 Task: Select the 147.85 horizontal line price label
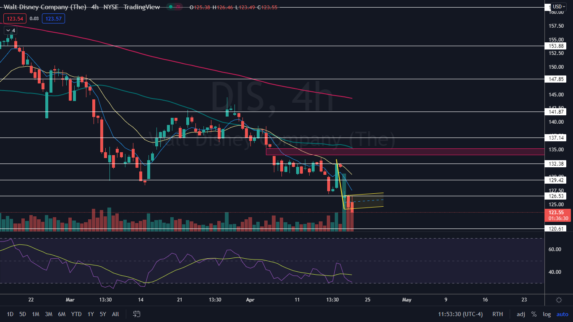pyautogui.click(x=555, y=79)
